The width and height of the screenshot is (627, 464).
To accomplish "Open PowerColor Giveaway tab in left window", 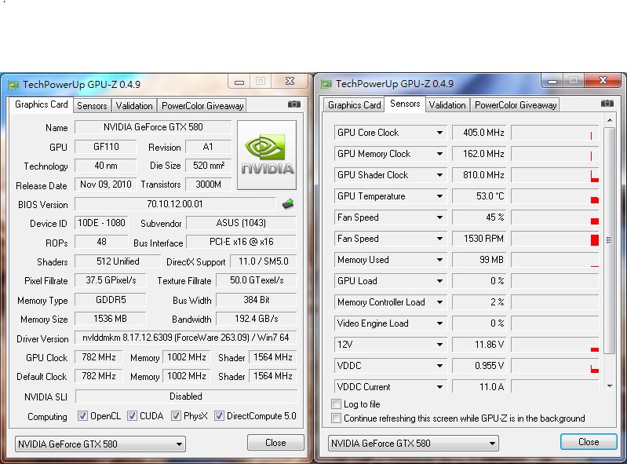I will (202, 106).
